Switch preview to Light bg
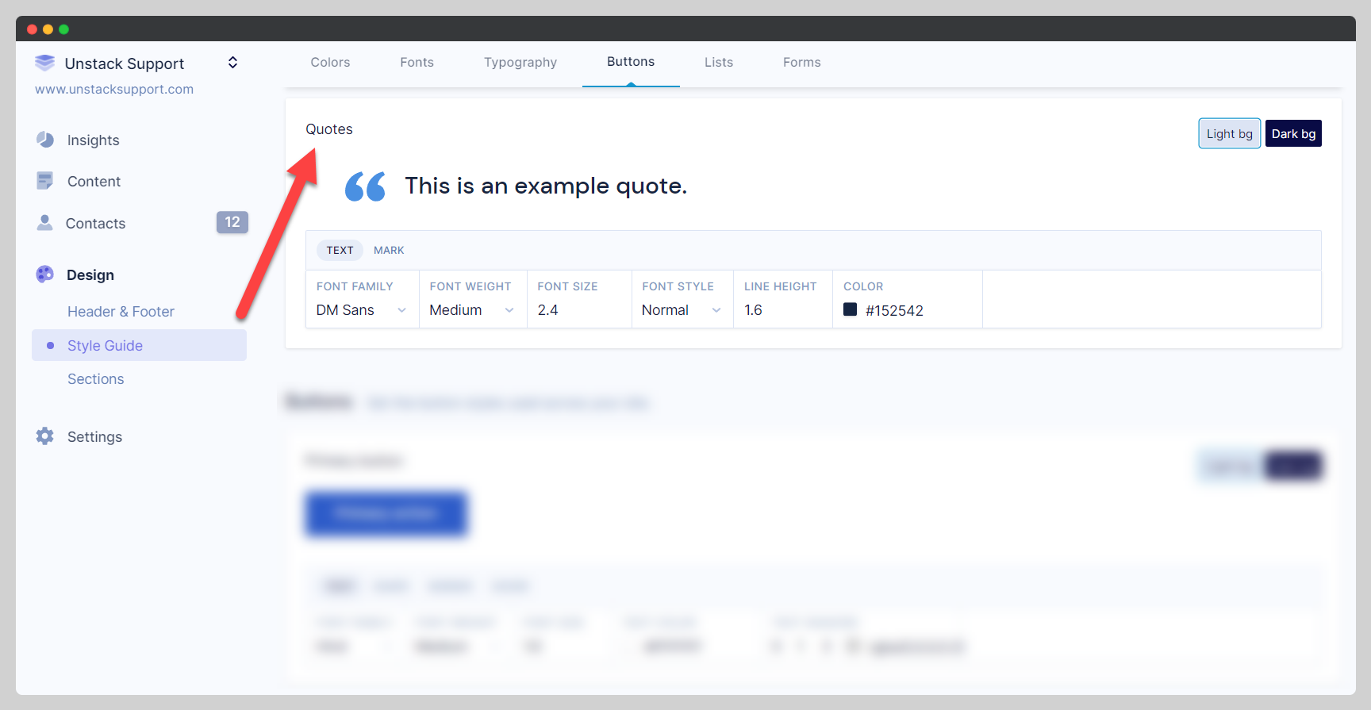This screenshot has height=710, width=1371. click(x=1229, y=133)
